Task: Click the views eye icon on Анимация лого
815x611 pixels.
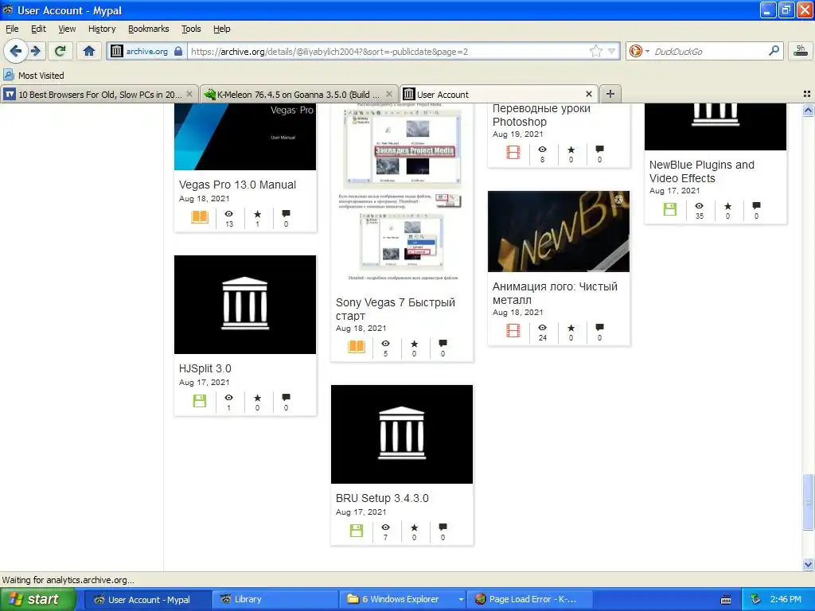Action: pyautogui.click(x=542, y=327)
